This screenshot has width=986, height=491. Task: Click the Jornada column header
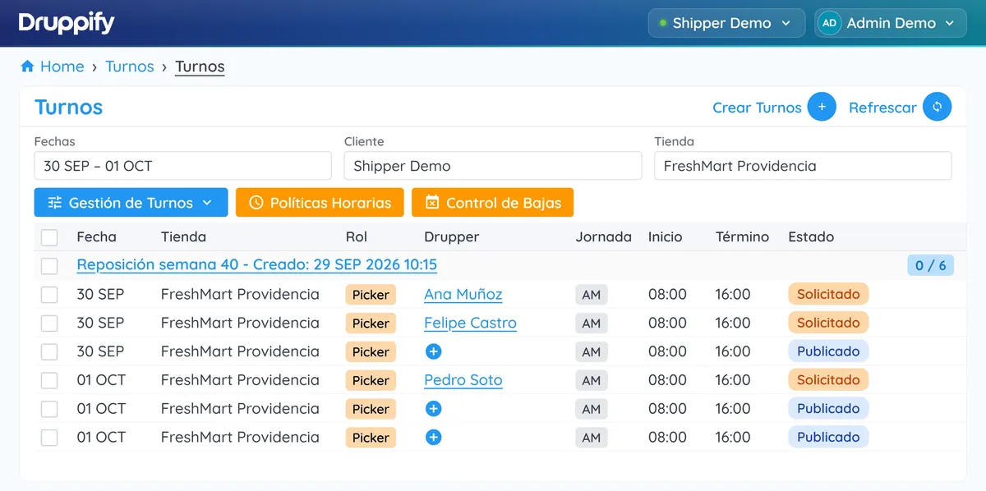pyautogui.click(x=603, y=236)
